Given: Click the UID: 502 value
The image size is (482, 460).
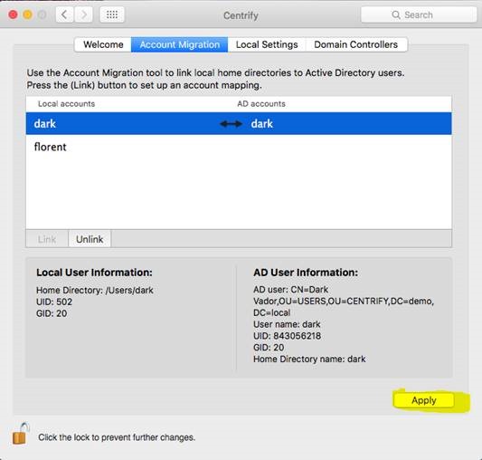Looking at the screenshot, I should (x=54, y=302).
